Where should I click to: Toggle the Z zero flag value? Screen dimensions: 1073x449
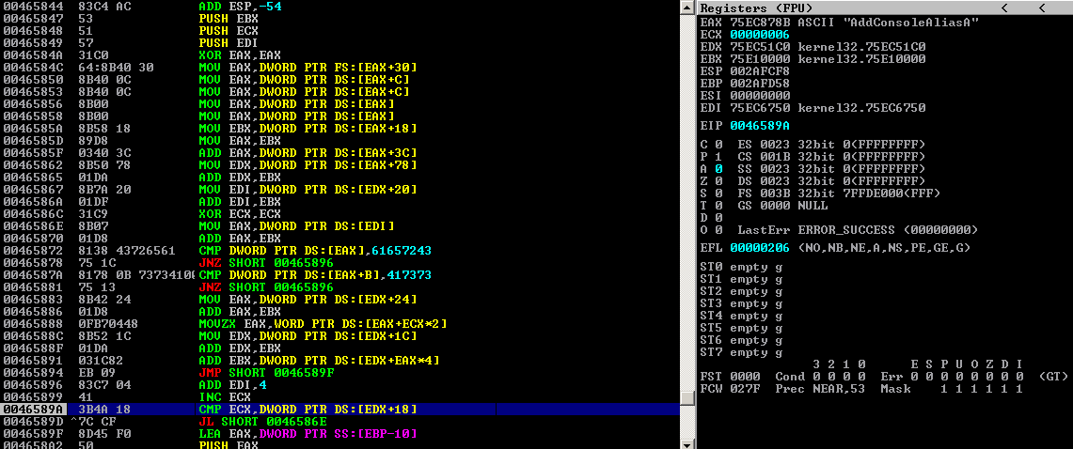coord(718,180)
